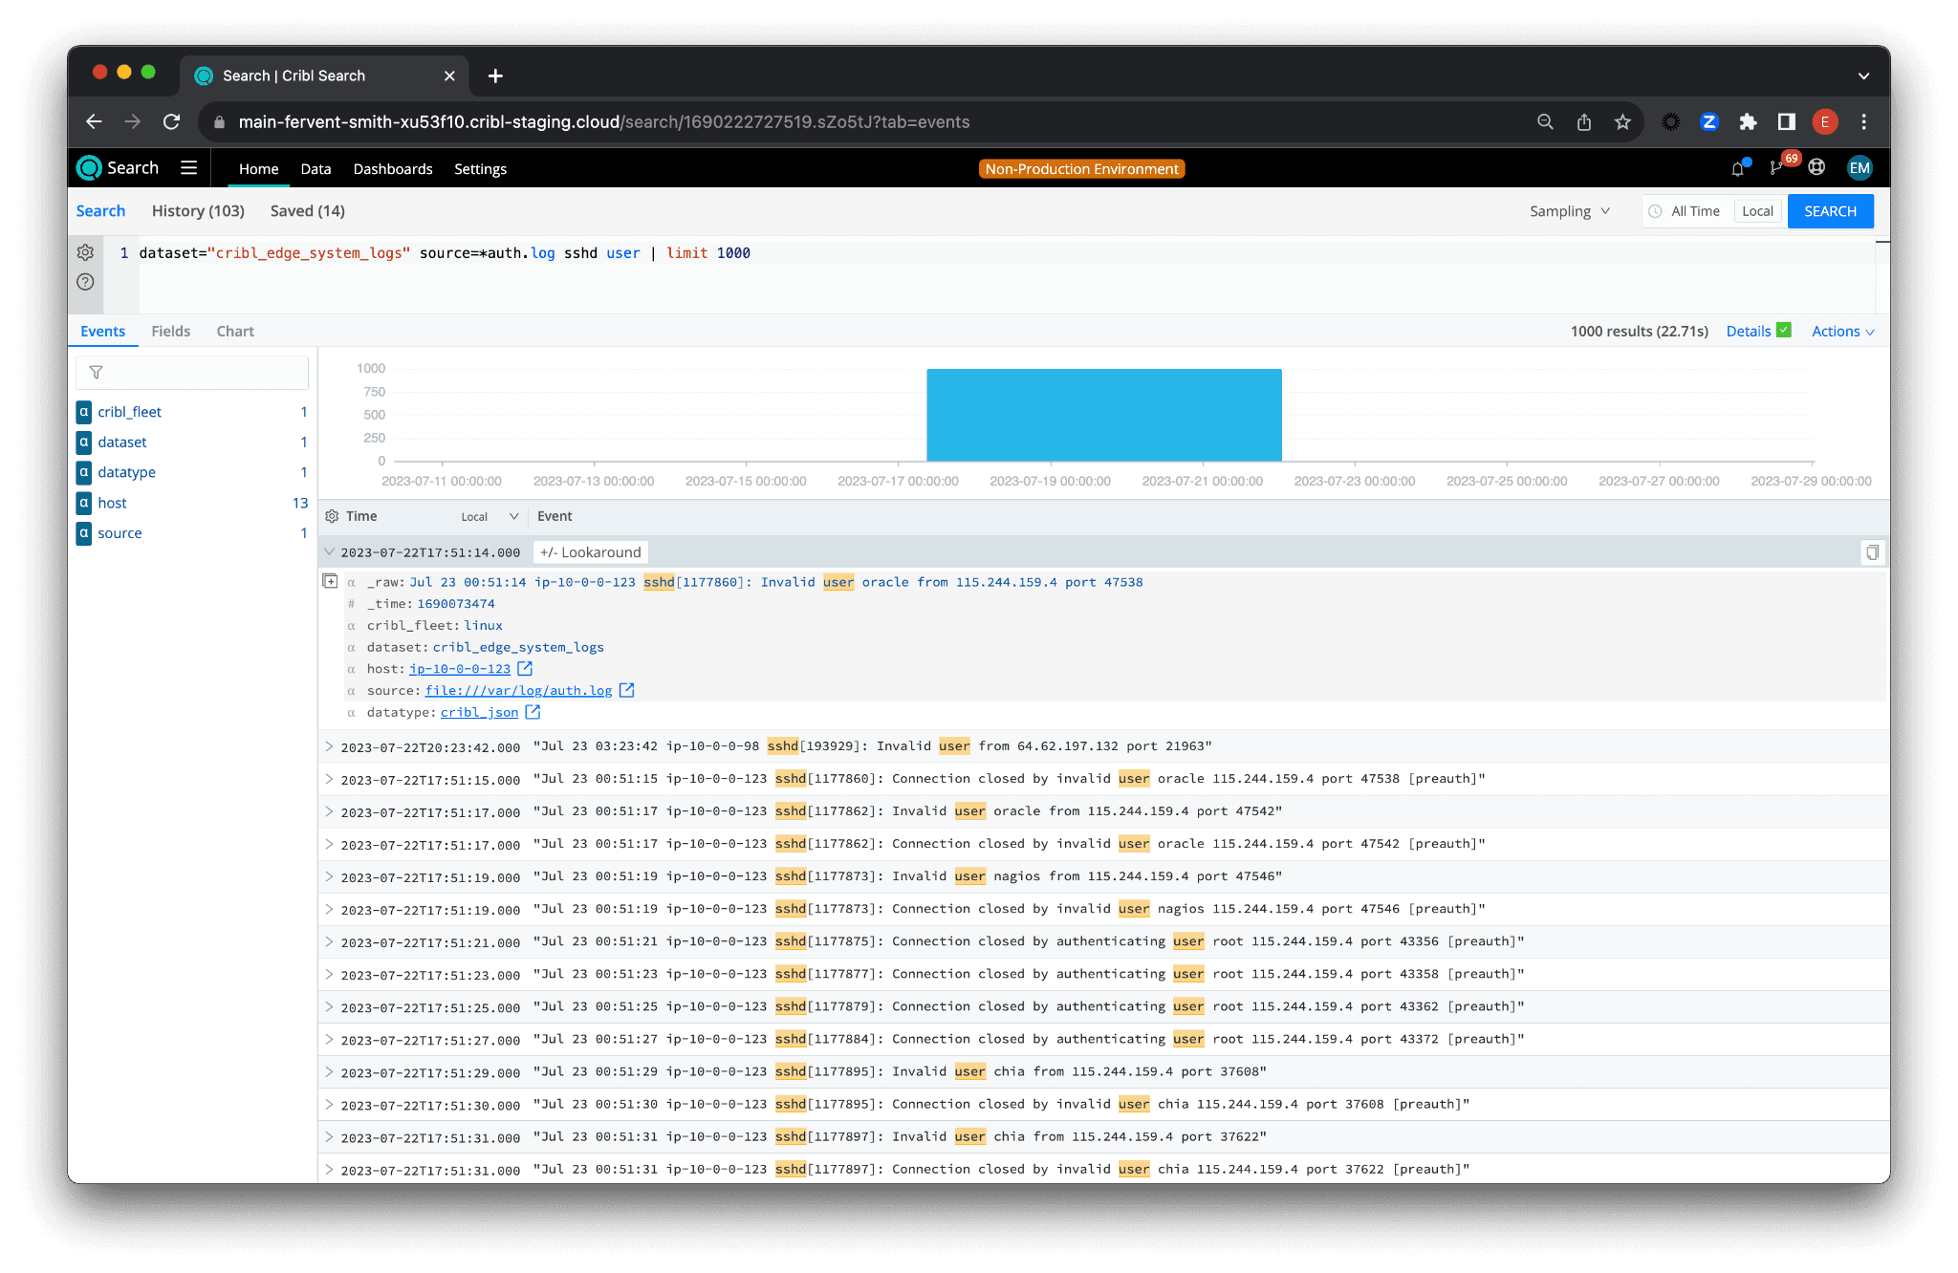Open the Dashboards menu item
Image resolution: width=1958 pixels, height=1273 pixels.
click(393, 169)
